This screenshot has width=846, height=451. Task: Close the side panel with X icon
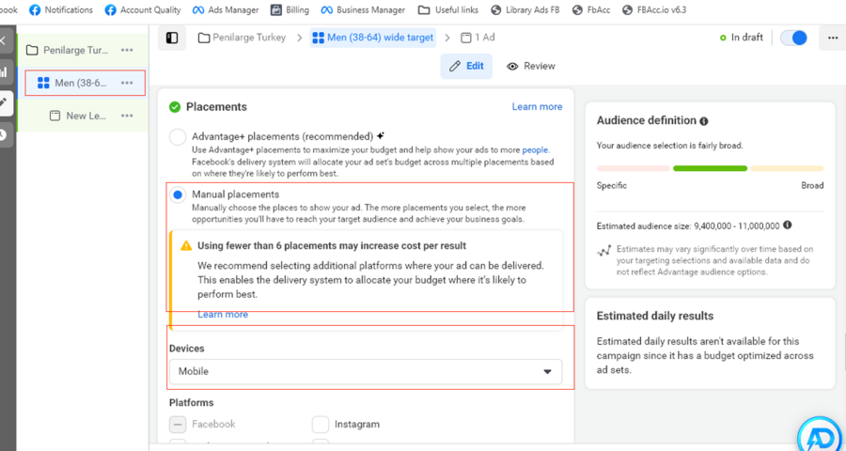(3, 39)
